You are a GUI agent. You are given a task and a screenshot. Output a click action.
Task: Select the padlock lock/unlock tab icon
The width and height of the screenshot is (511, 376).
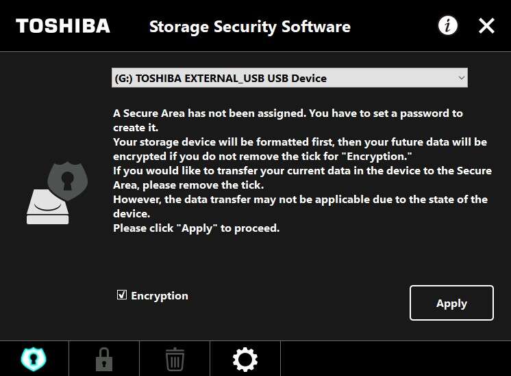(104, 358)
